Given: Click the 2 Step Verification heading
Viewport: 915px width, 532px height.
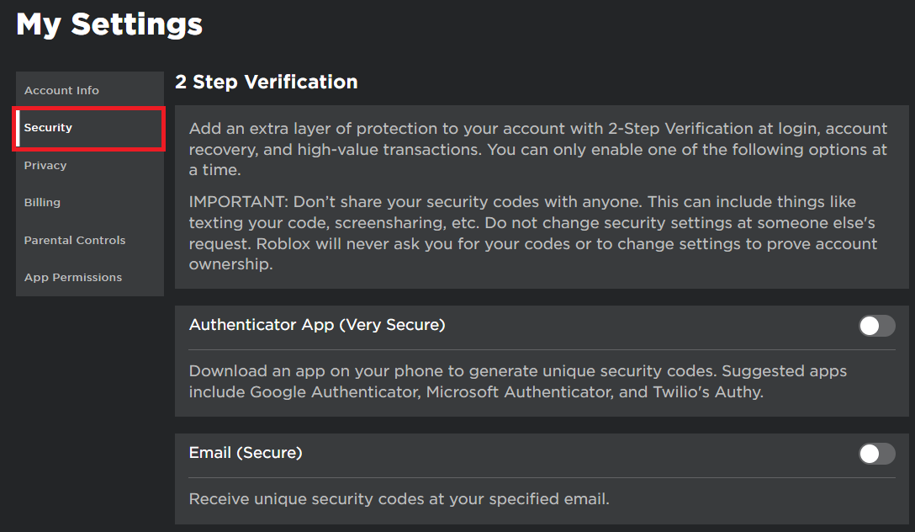Looking at the screenshot, I should [267, 82].
